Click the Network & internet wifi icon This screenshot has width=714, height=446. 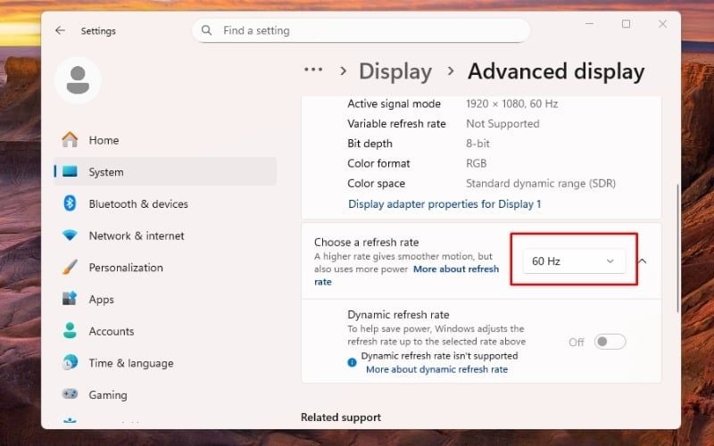[x=70, y=235]
